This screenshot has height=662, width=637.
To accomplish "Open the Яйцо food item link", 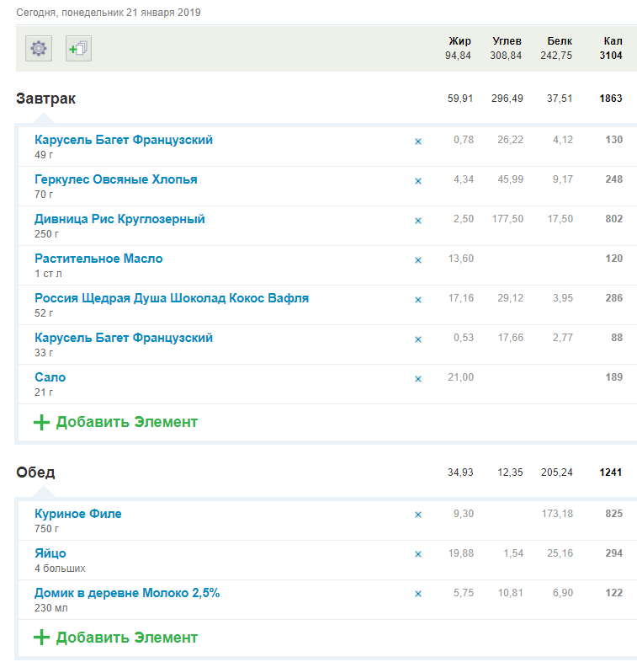I will [50, 553].
